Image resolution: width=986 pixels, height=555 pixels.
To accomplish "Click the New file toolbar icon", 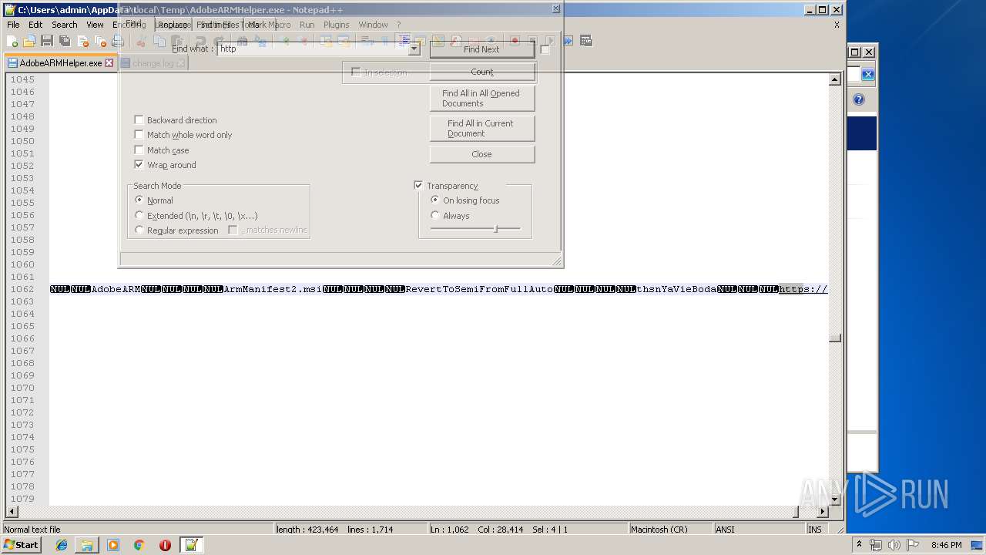I will tap(12, 41).
